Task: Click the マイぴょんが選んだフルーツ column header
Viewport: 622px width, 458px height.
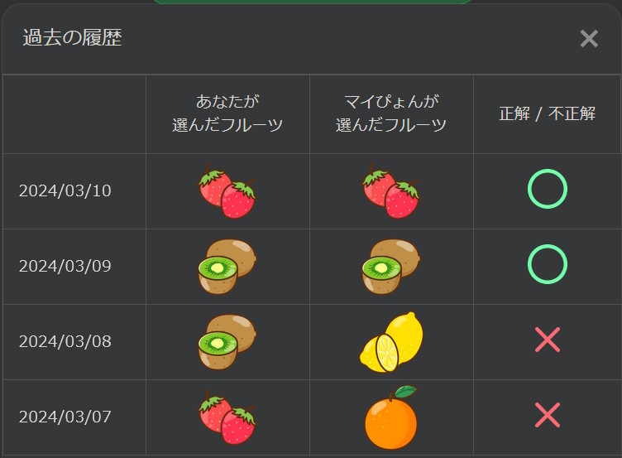Action: [x=391, y=113]
